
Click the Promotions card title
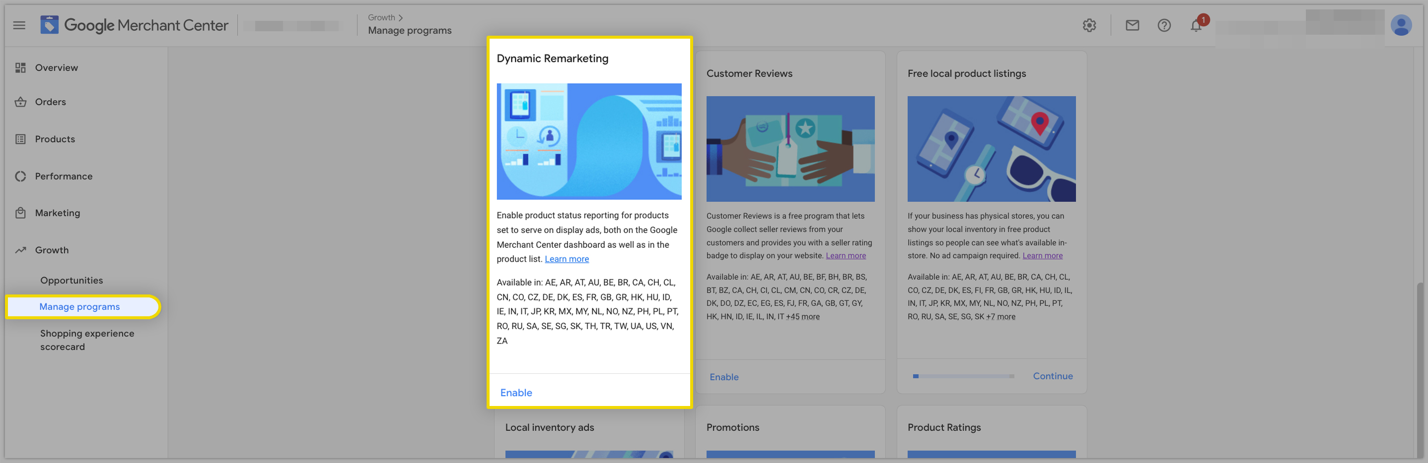point(732,428)
